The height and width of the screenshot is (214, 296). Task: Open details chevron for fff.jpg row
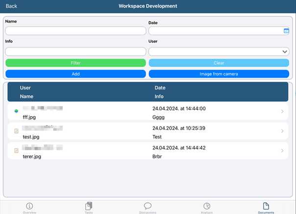pyautogui.click(x=282, y=112)
